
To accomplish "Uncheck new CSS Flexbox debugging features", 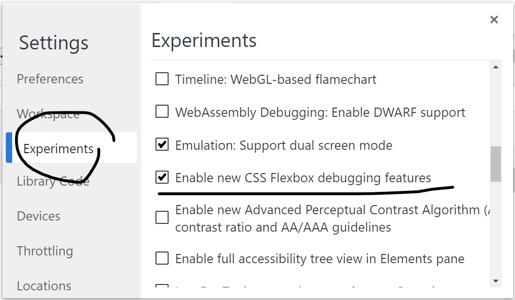I will [x=161, y=178].
